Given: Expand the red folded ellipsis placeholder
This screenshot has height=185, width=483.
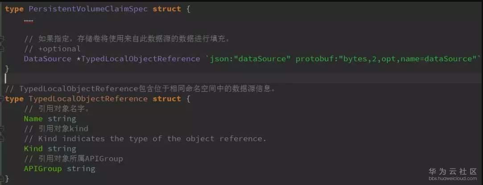Looking at the screenshot, I should pos(29,20).
